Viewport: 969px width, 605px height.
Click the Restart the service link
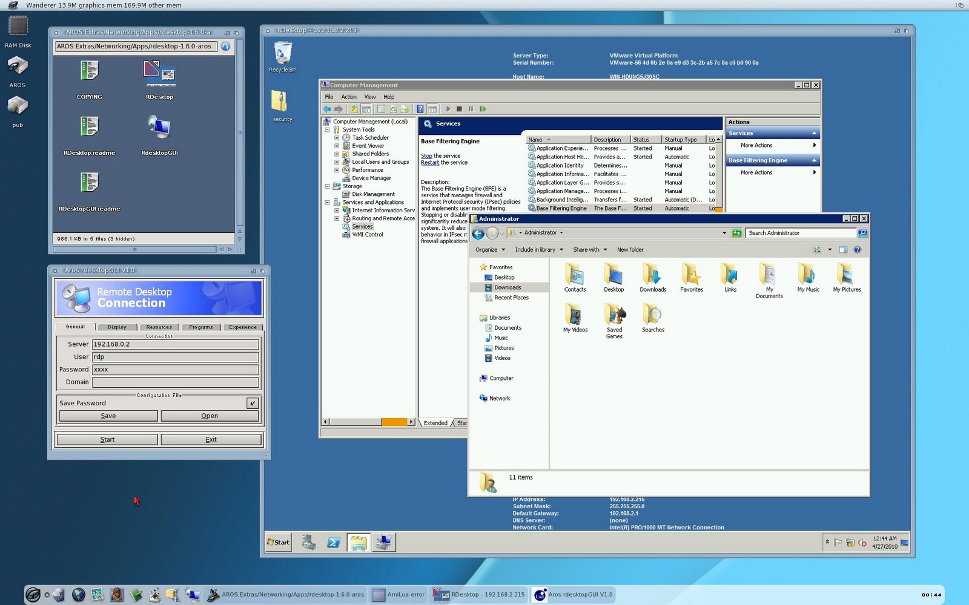coord(430,163)
